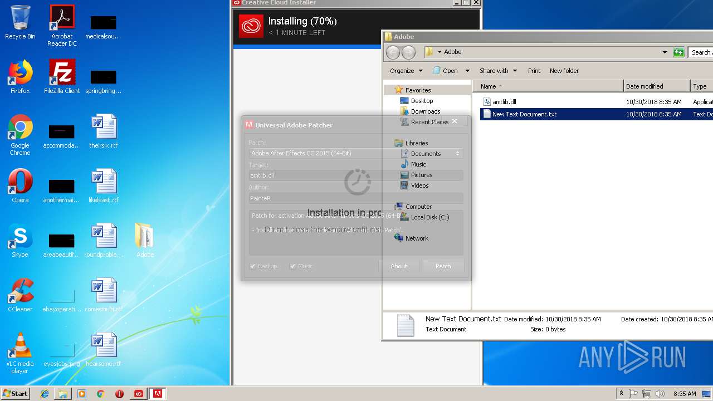Launch Acrobat Reader DC from the desktop
This screenshot has width=713, height=401.
tap(62, 26)
